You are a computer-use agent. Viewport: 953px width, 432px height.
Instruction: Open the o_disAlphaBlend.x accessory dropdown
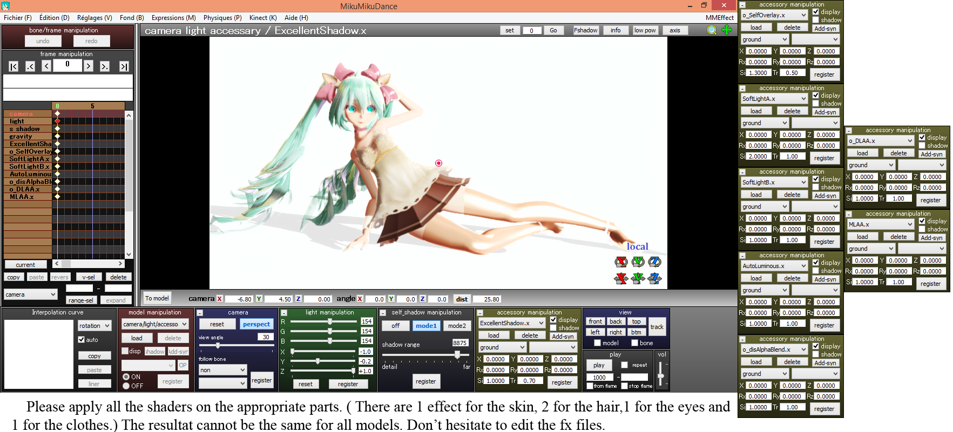click(774, 349)
